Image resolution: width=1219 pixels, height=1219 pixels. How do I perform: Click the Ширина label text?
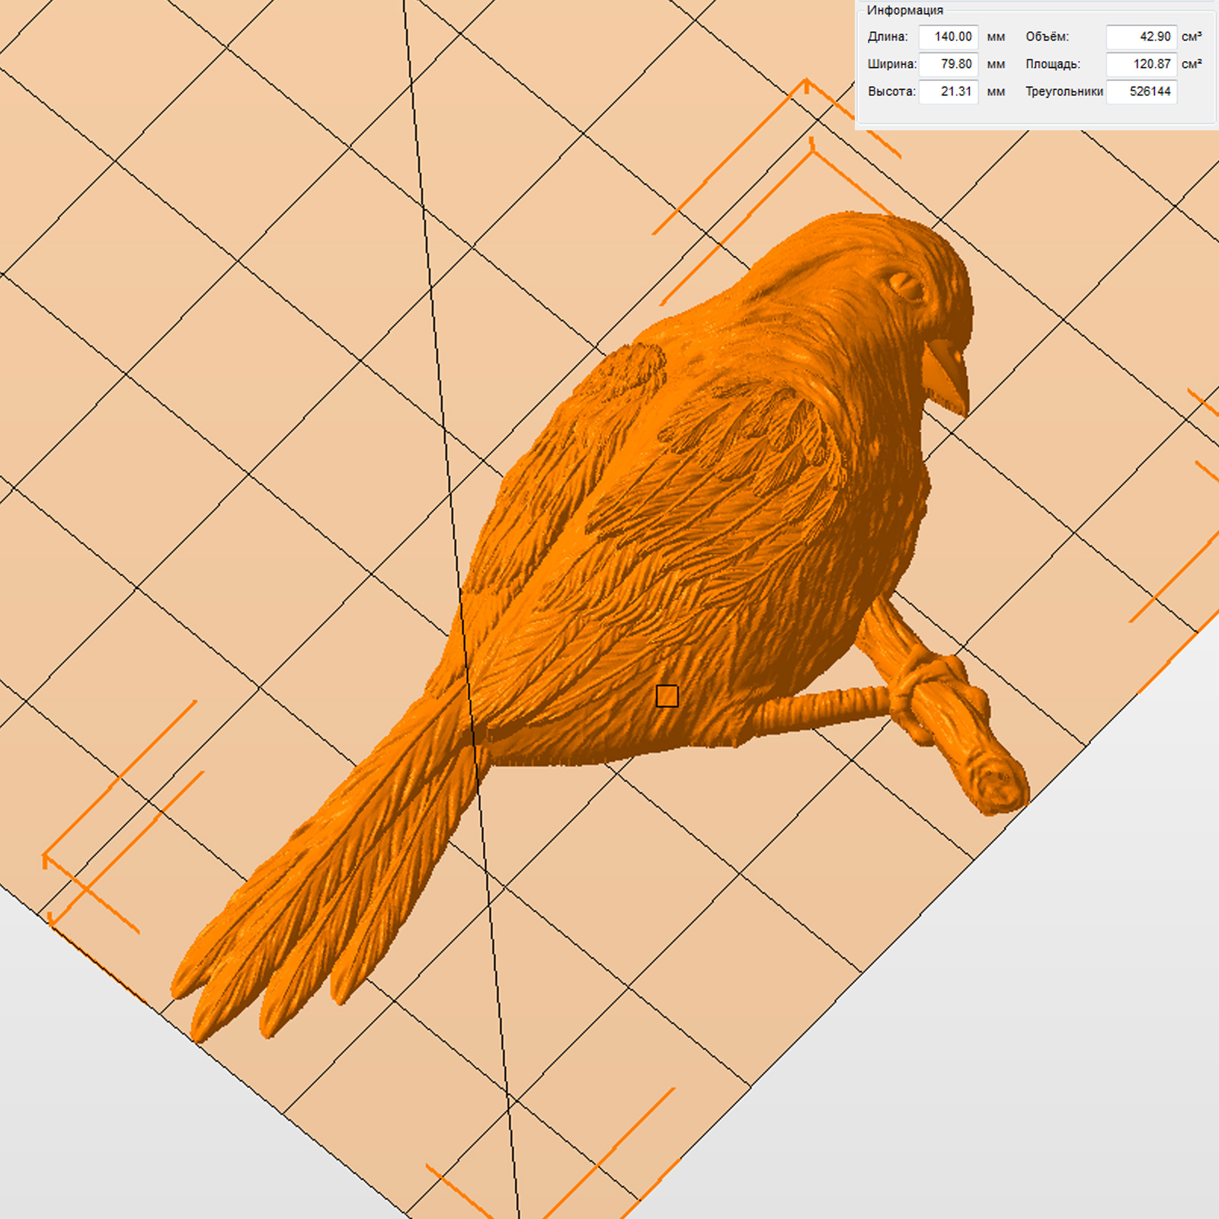[891, 64]
